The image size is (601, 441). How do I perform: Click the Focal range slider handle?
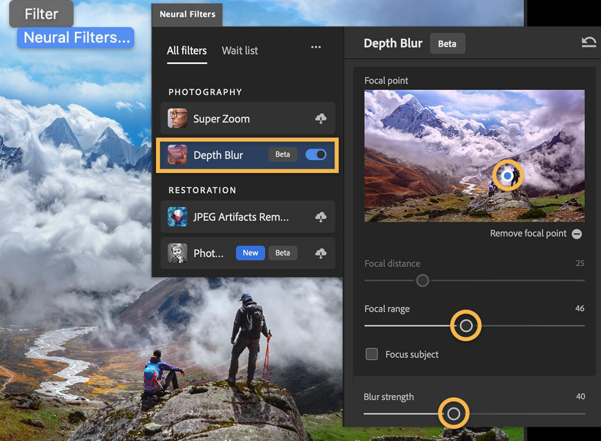pyautogui.click(x=466, y=325)
